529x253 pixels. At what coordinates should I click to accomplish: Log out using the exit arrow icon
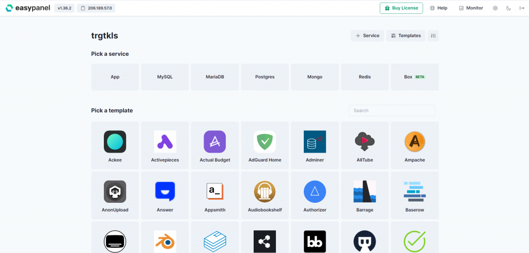521,8
